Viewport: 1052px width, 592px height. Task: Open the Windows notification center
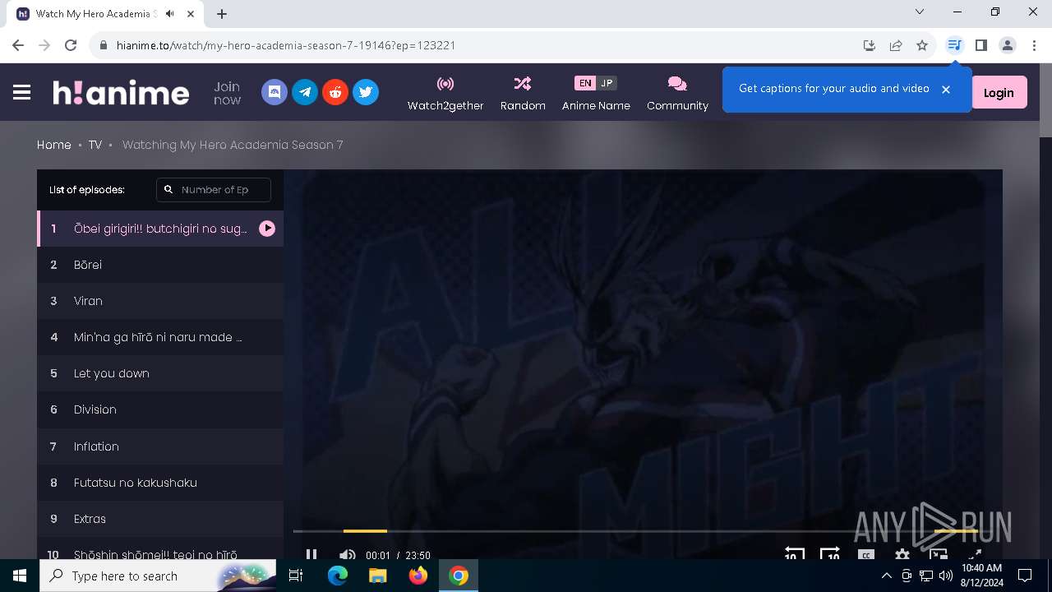pos(1025,576)
